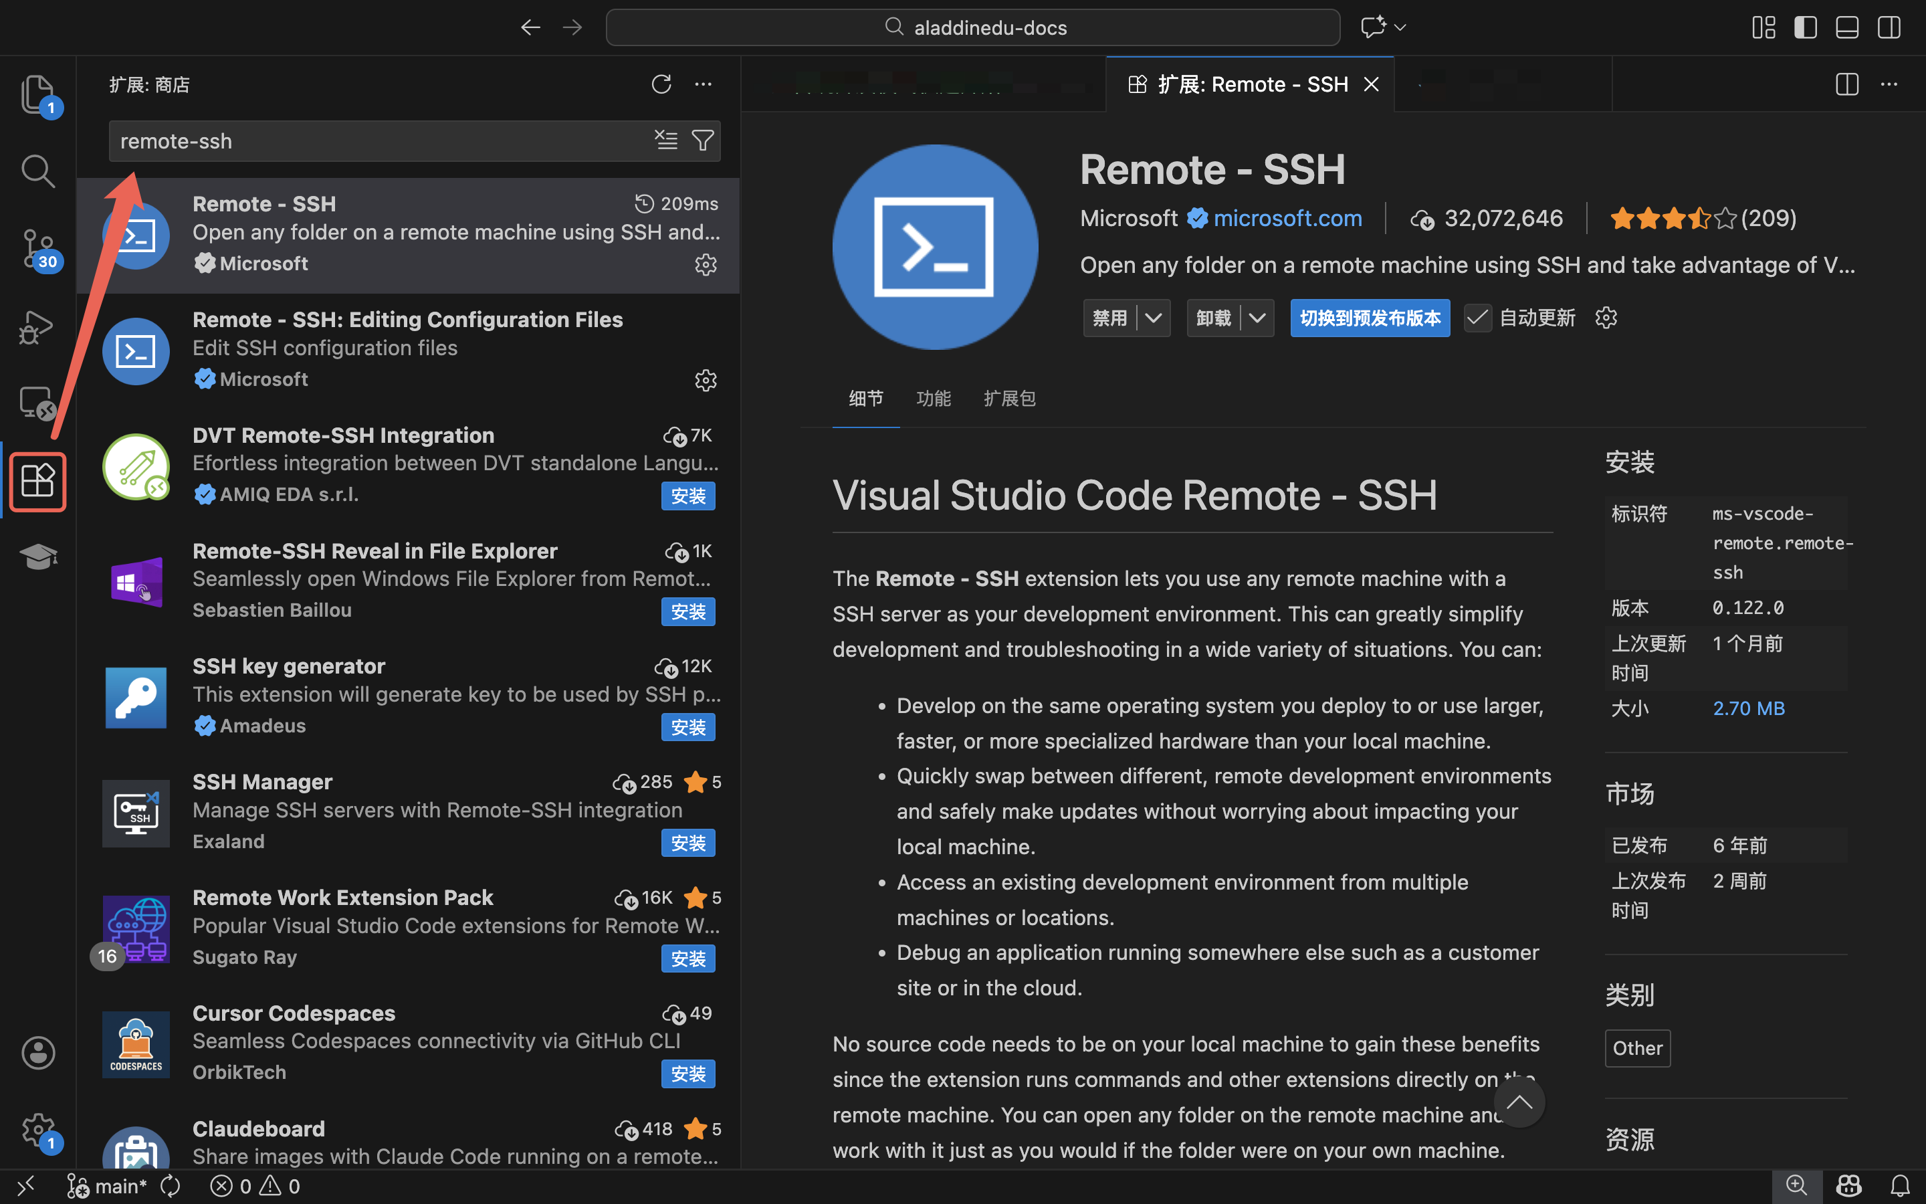The height and width of the screenshot is (1204, 1926).
Task: Refresh the extensions marketplace list
Action: pyautogui.click(x=661, y=84)
